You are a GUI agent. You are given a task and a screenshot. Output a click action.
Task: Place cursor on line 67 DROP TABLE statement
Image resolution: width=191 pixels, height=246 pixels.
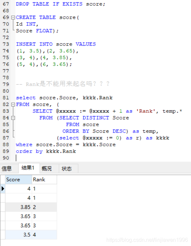(x=61, y=4)
